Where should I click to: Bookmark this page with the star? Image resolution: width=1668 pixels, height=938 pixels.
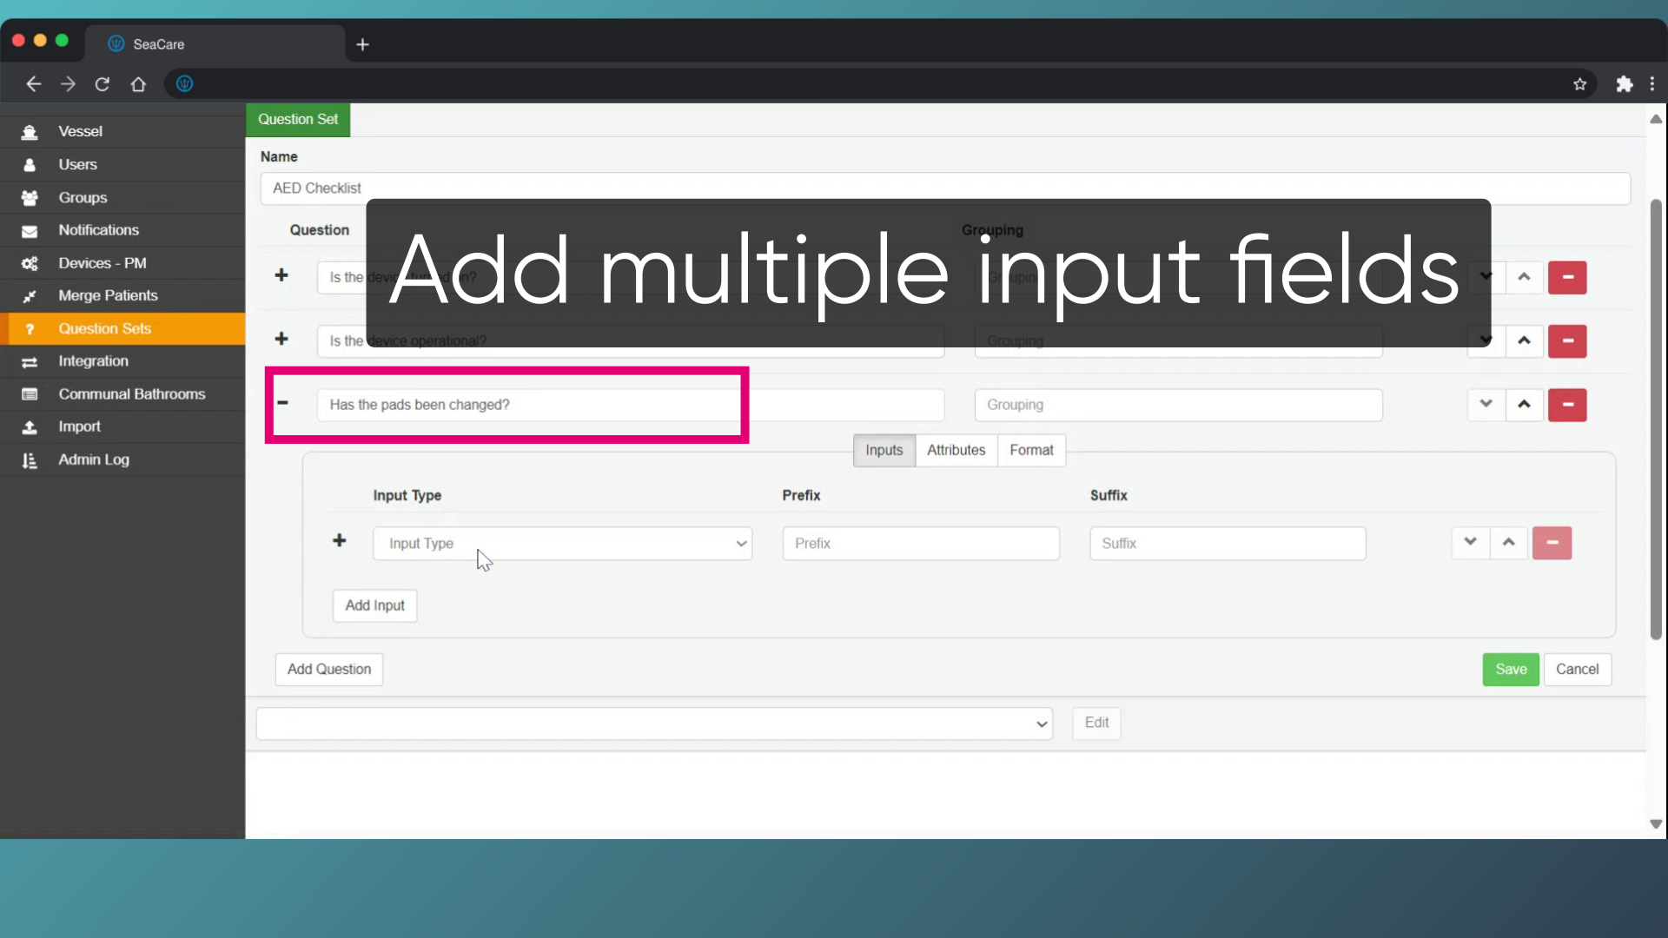(x=1579, y=84)
